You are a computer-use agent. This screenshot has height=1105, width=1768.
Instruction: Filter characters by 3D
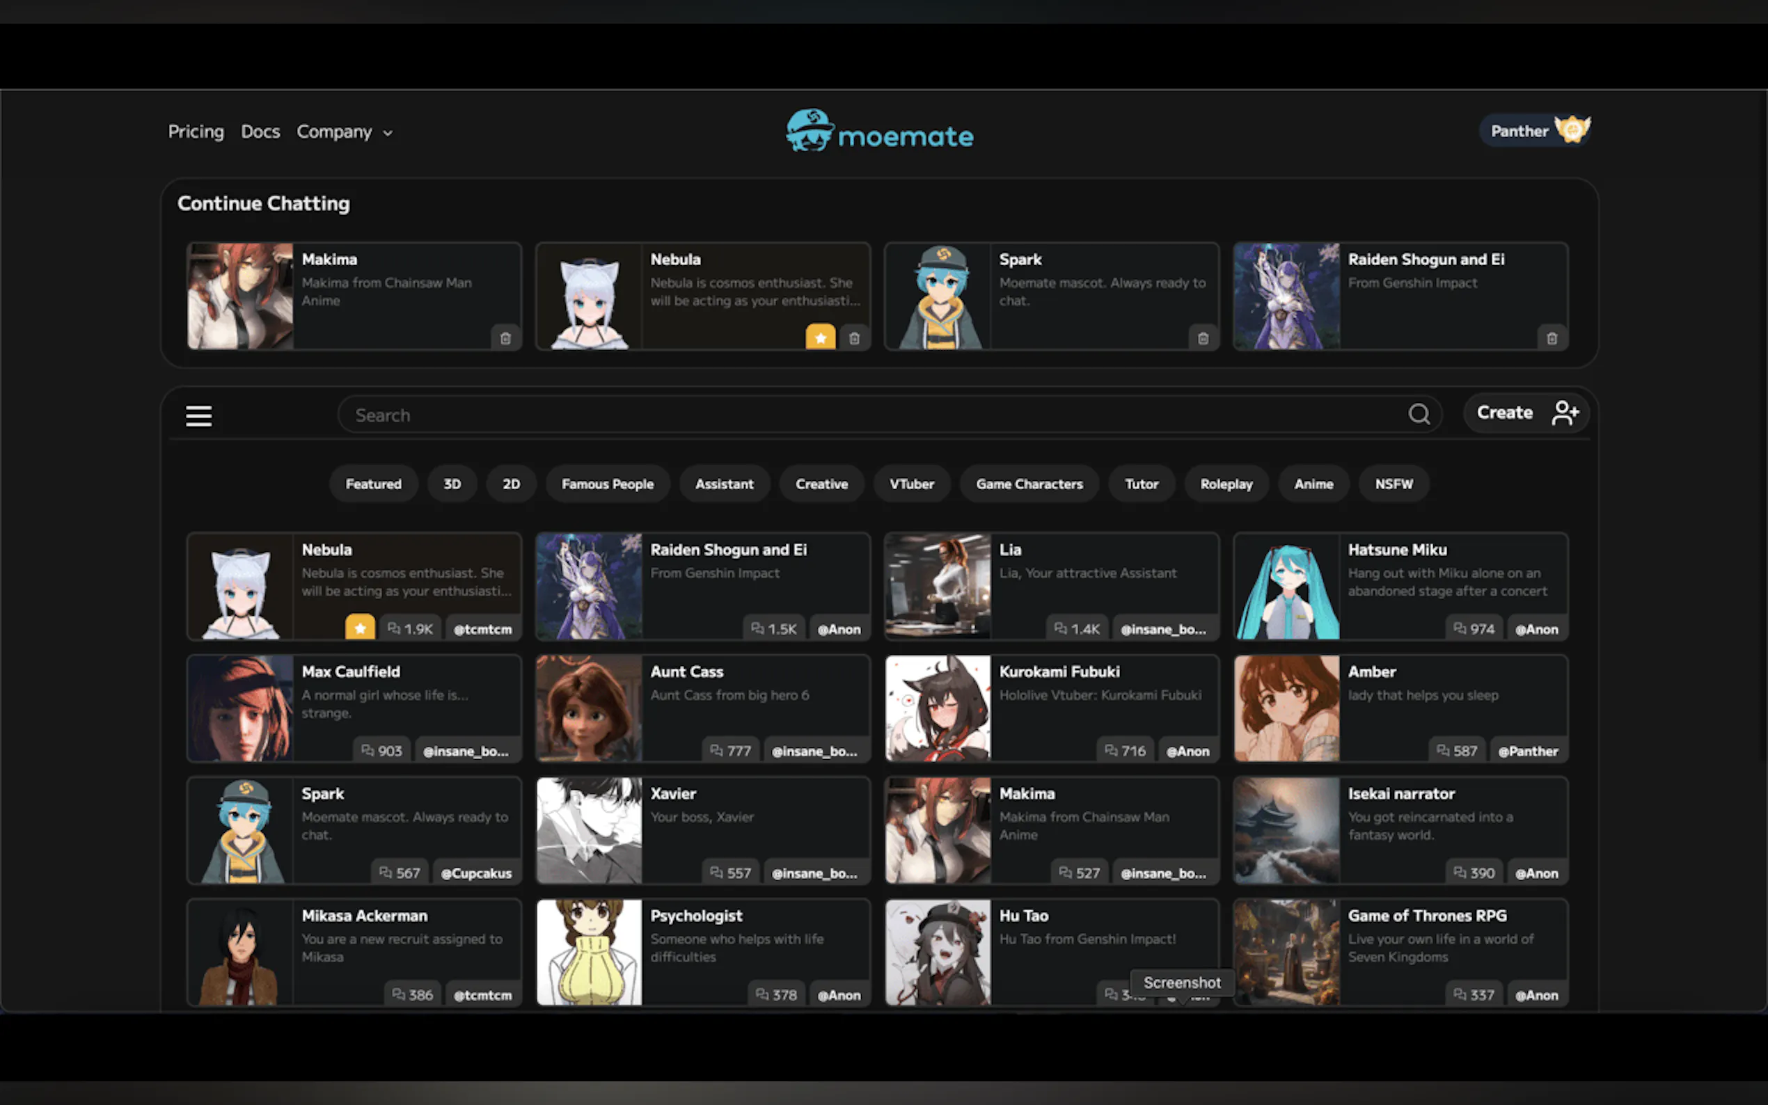[x=452, y=484]
